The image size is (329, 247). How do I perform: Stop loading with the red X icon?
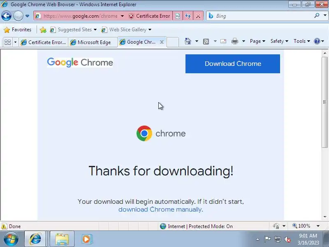point(198,16)
